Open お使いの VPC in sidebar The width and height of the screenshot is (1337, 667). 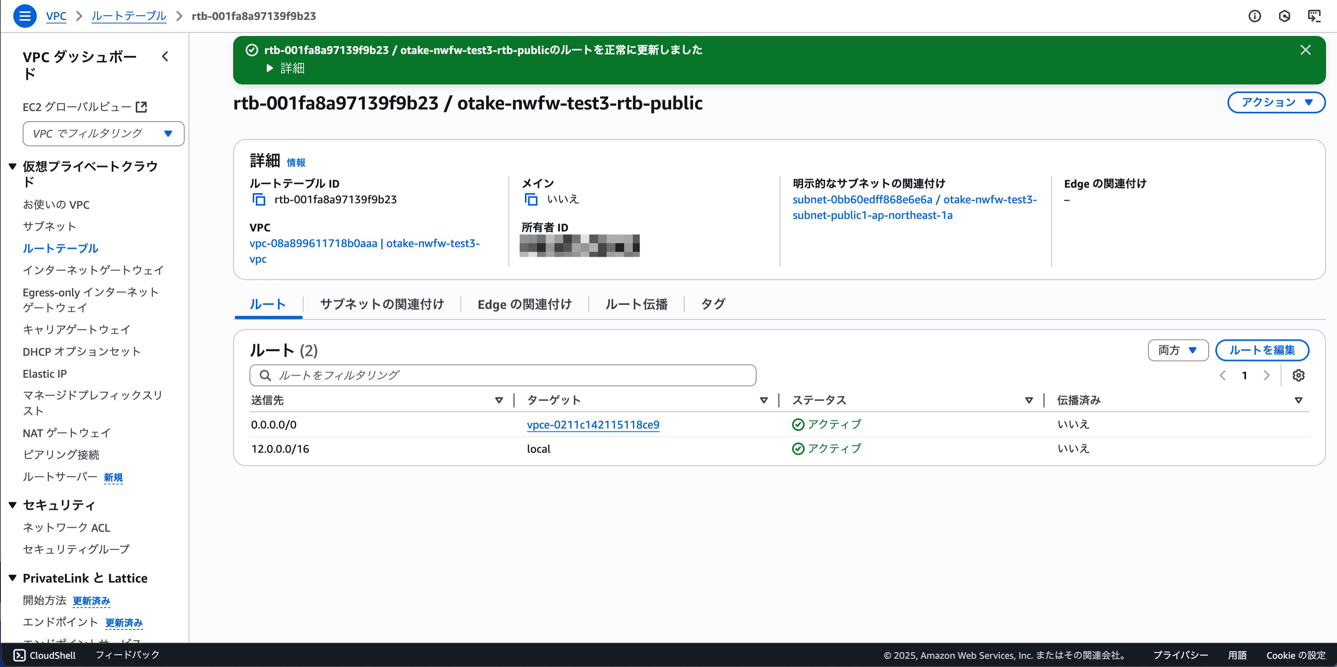pos(56,204)
